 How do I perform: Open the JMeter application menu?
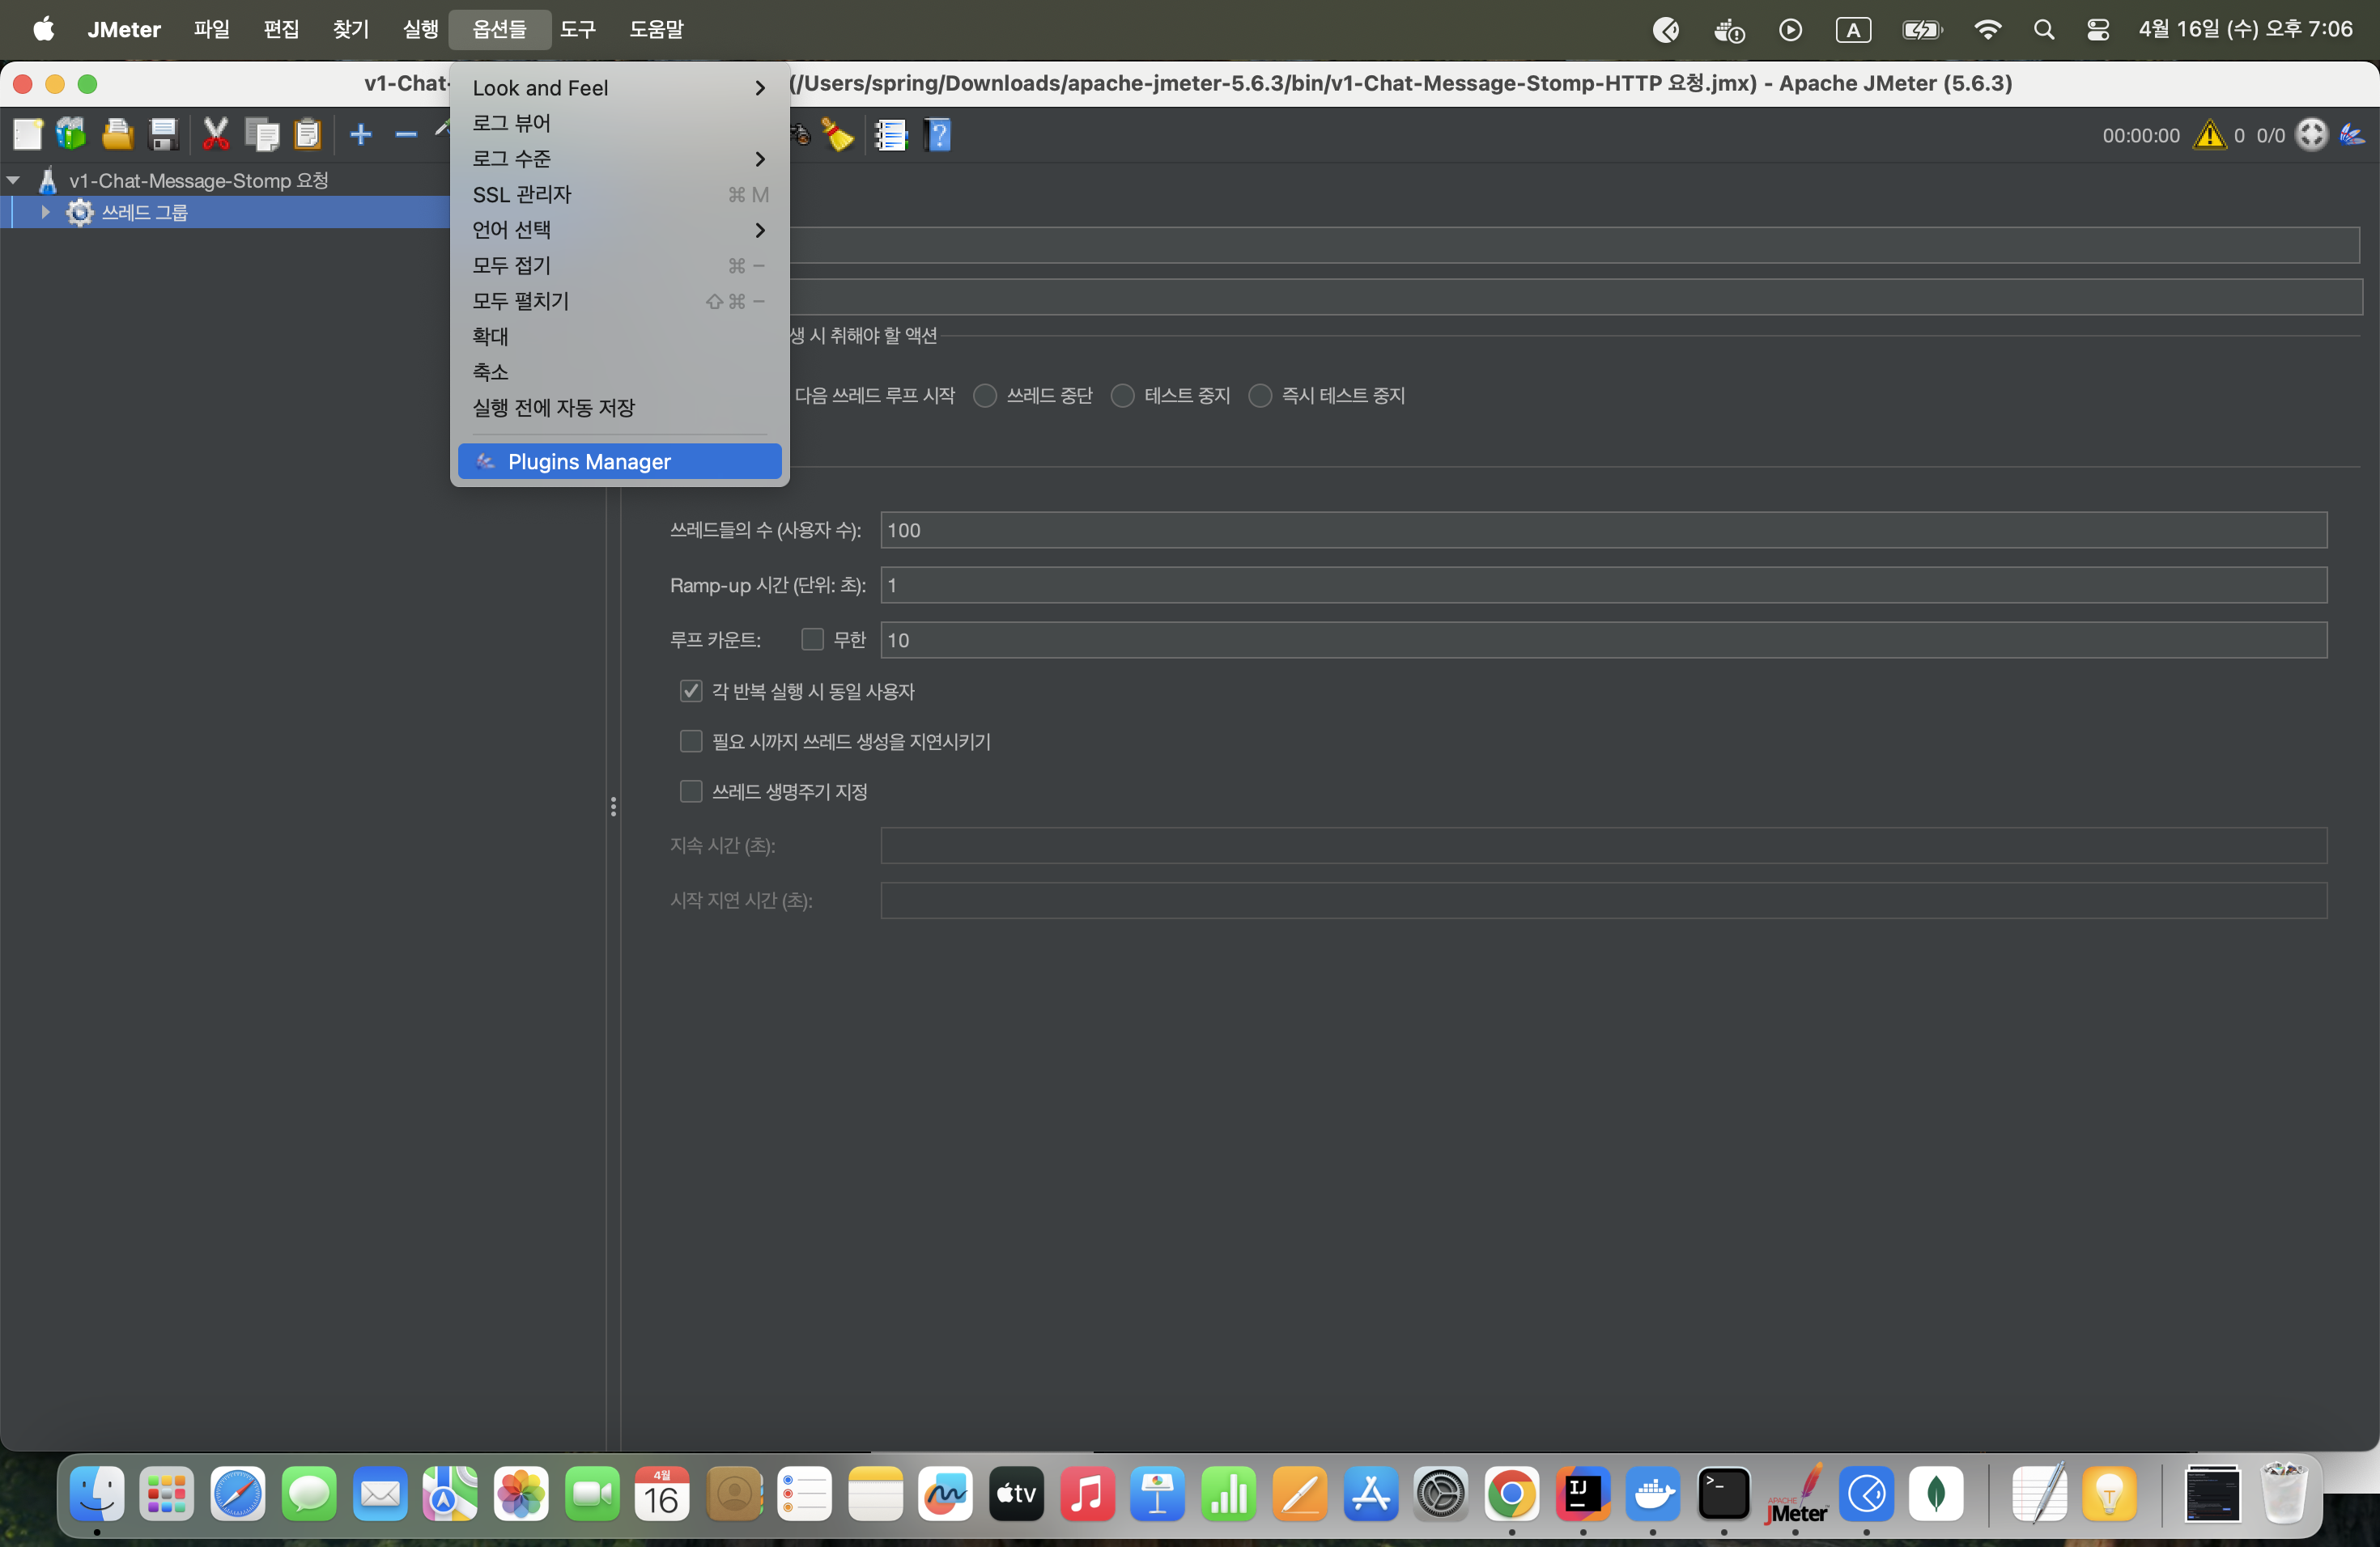point(124,30)
